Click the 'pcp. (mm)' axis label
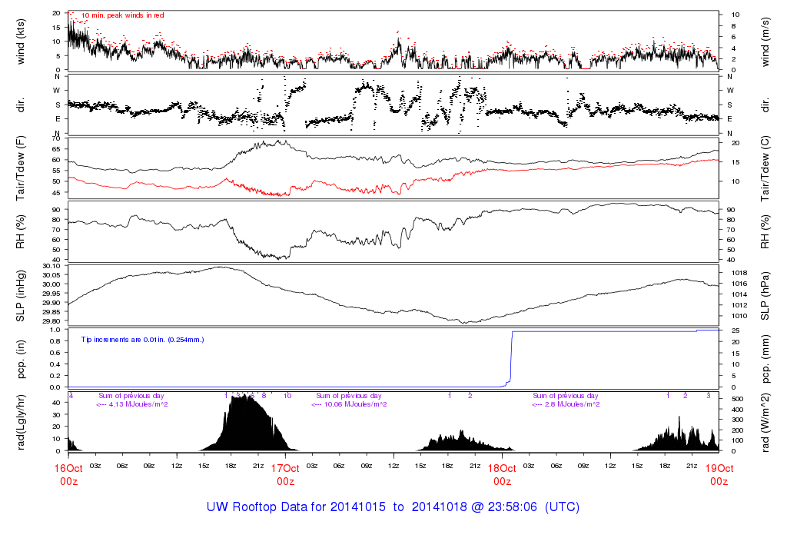Image resolution: width=787 pixels, height=538 pixels. click(x=765, y=360)
